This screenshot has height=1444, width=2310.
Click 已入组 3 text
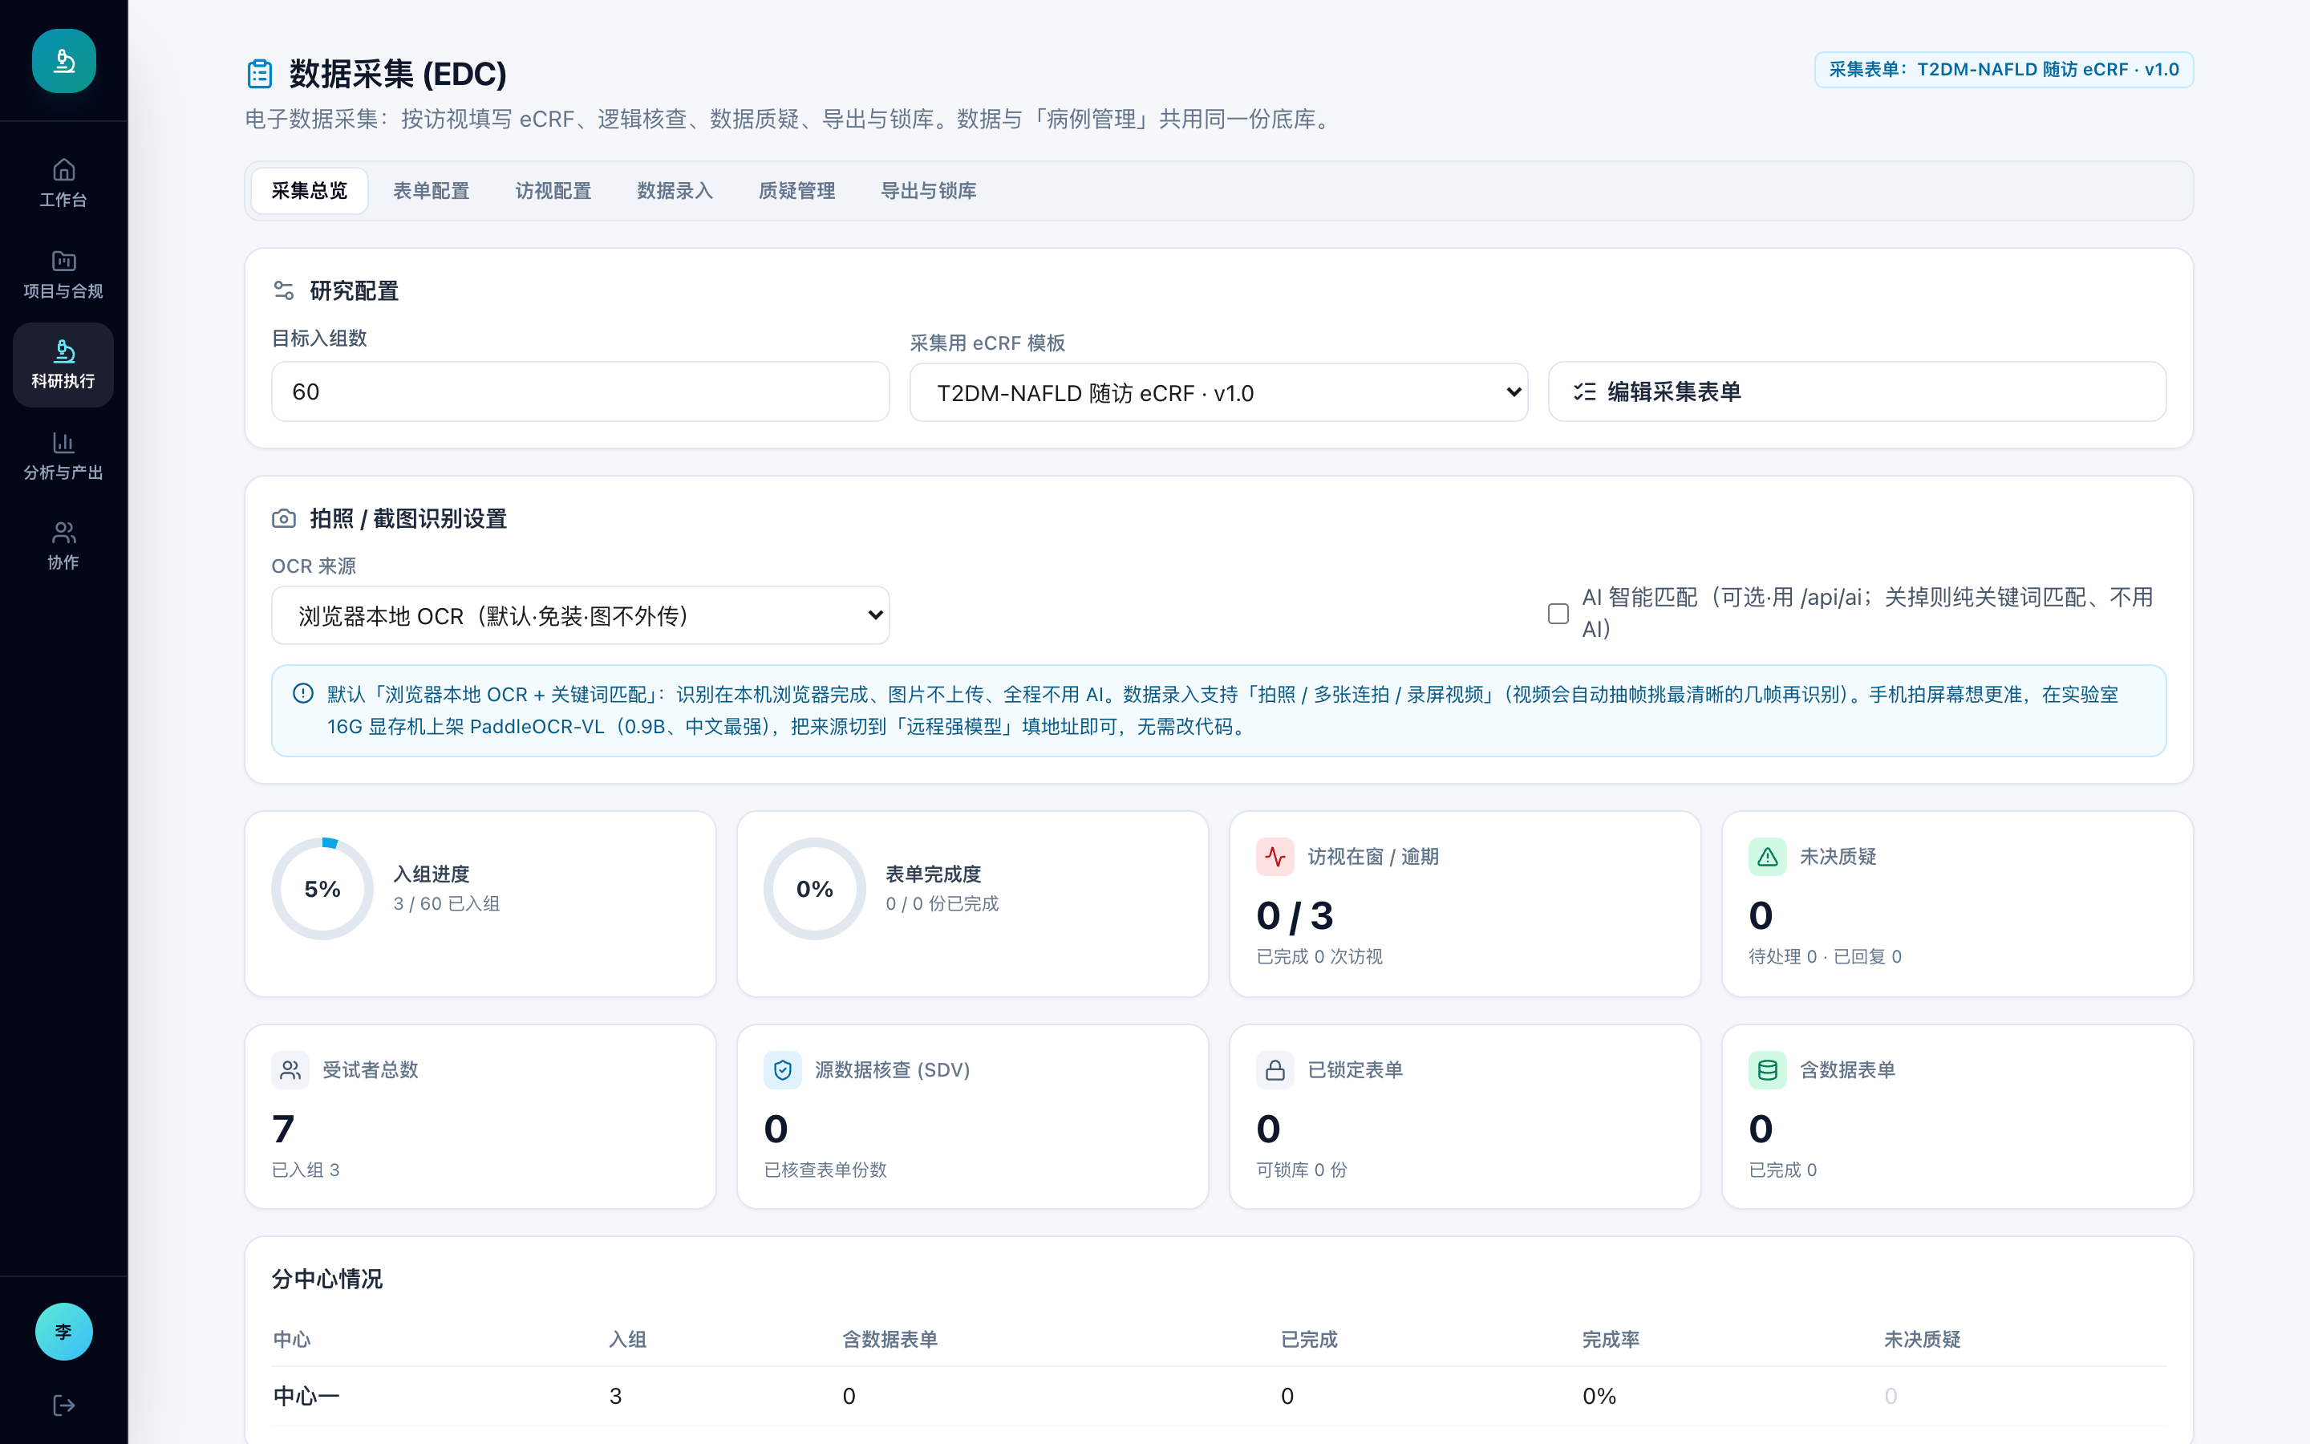coord(306,1170)
